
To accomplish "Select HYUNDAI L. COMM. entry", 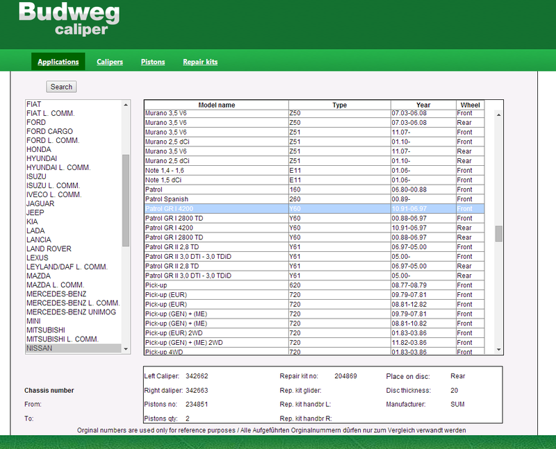I will 74,167.
